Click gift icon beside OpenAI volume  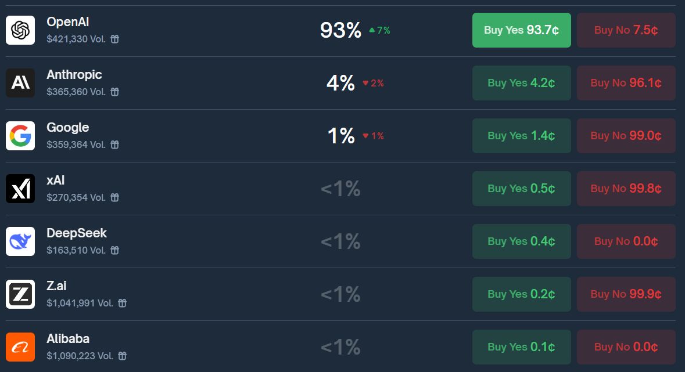115,39
